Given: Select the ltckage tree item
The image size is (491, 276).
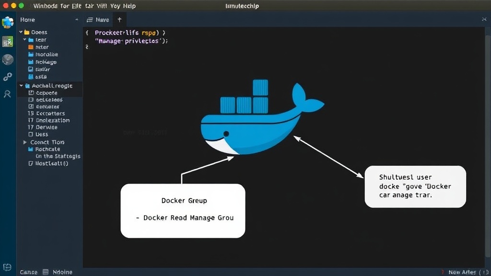Looking at the screenshot, I should 46,62.
